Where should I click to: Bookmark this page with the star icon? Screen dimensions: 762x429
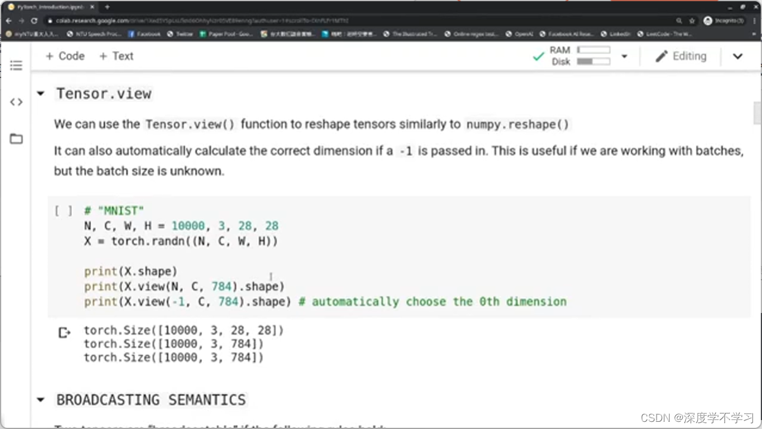point(692,20)
